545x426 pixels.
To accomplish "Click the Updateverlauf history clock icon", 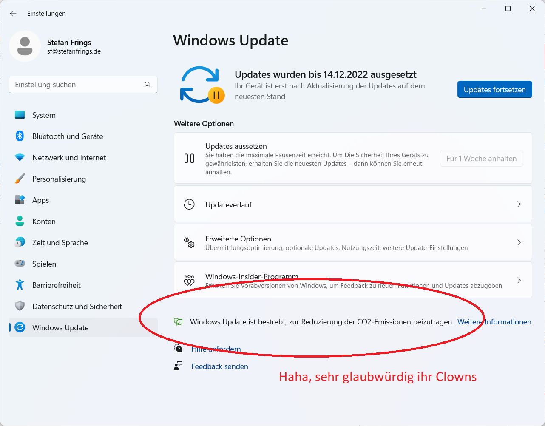I will tap(189, 204).
